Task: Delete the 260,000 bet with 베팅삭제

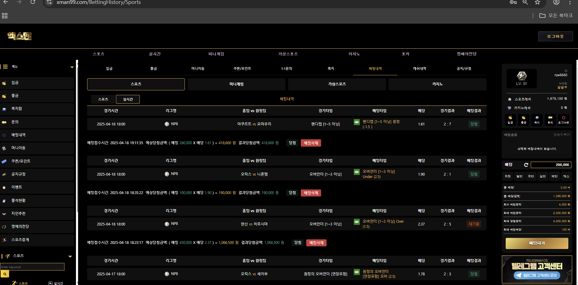Action: coord(311,143)
